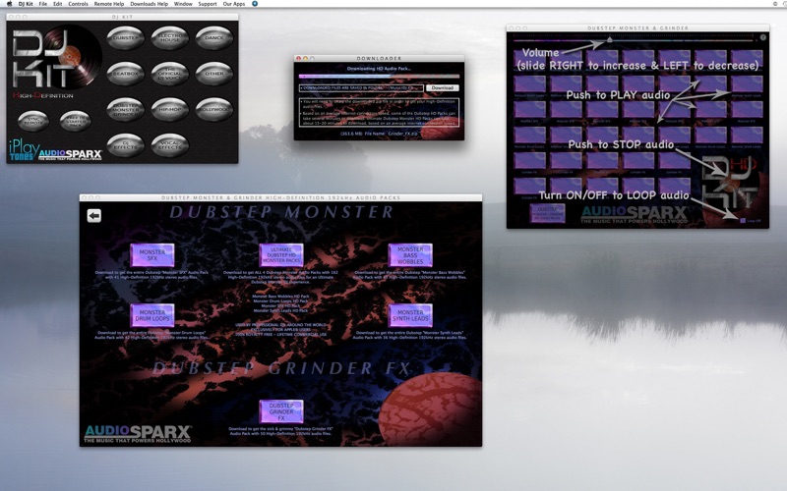Open the BOLLYWOOD category button
Screen dimensions: 787x491
[x=214, y=110]
